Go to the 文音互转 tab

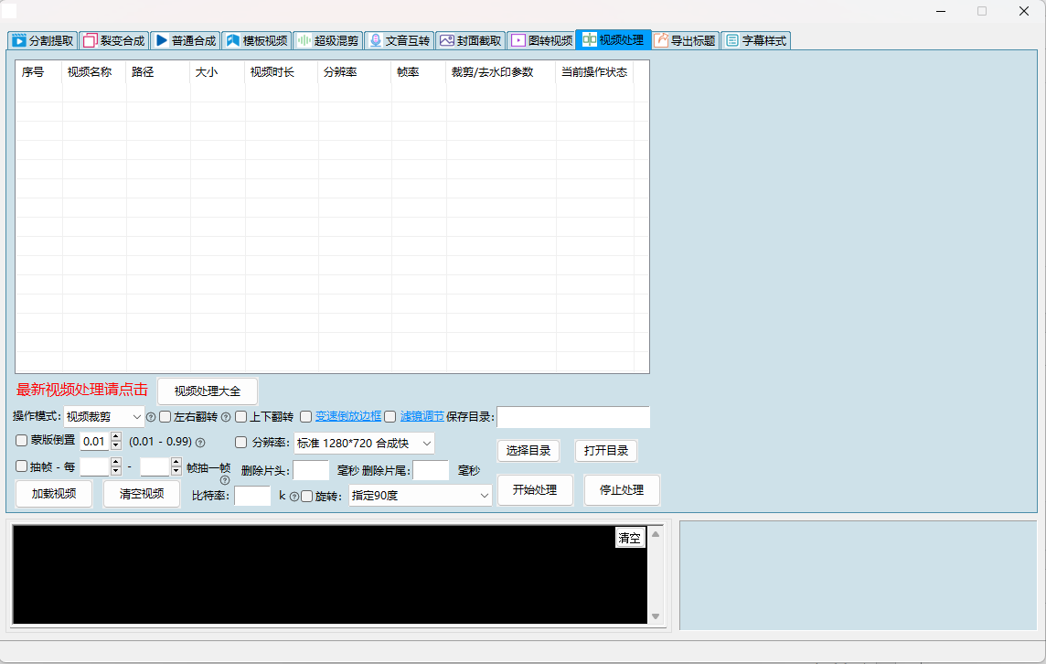[399, 40]
